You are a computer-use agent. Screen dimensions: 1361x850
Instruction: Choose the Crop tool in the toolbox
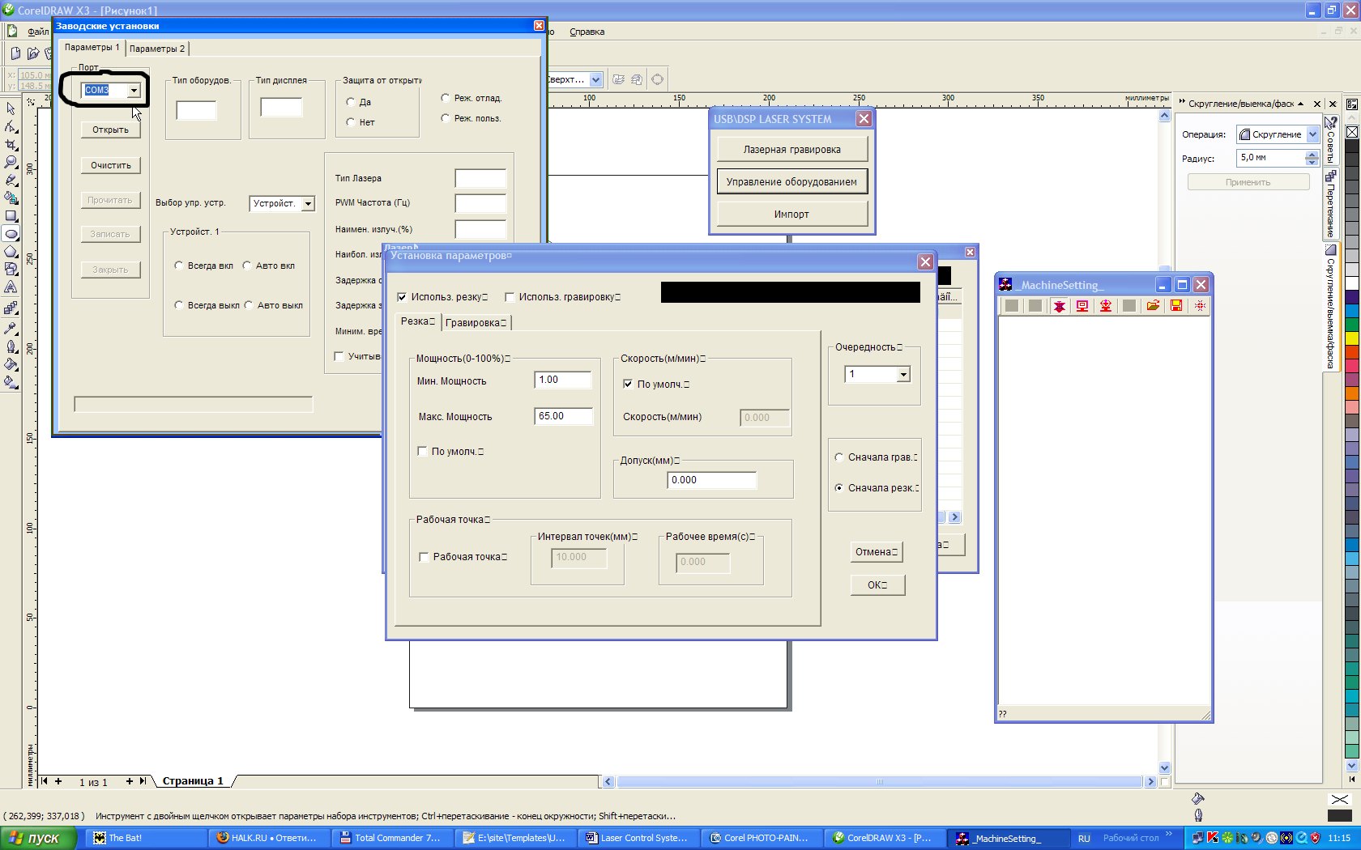pos(11,144)
